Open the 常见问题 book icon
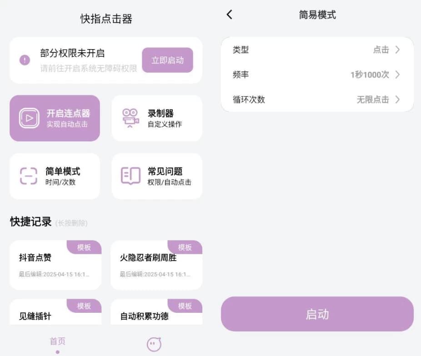Image resolution: width=421 pixels, height=356 pixels. [130, 176]
